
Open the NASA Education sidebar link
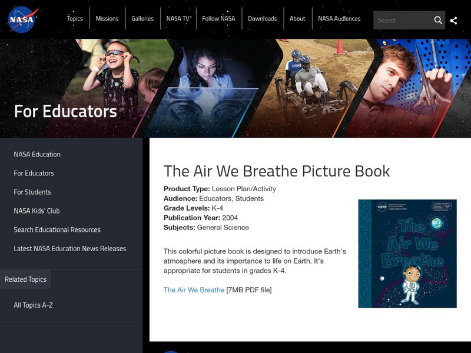tap(36, 154)
